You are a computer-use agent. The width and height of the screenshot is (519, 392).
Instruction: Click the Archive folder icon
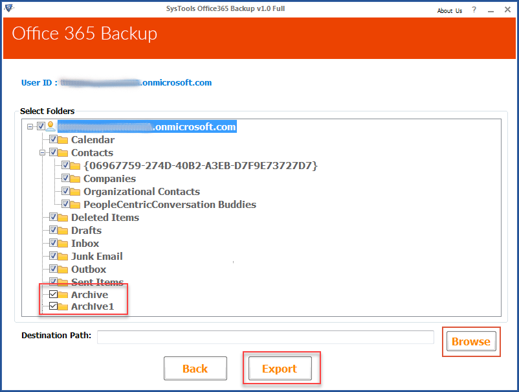63,295
